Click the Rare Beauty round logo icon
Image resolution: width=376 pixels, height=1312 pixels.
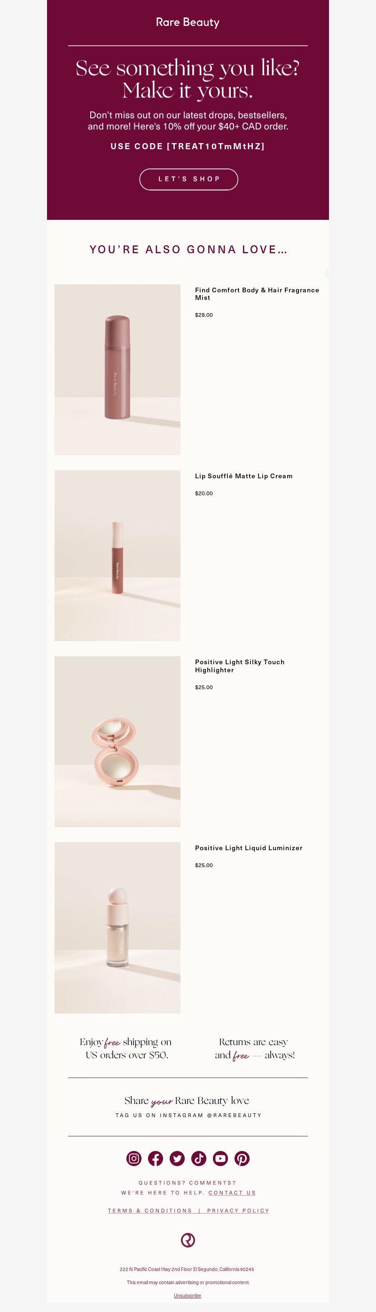[x=188, y=1240]
